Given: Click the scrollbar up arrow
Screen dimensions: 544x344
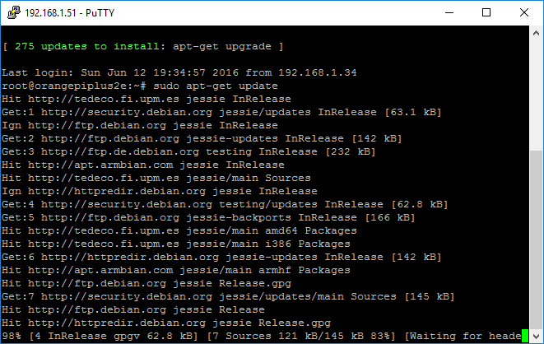Looking at the screenshot, I should tap(535, 33).
